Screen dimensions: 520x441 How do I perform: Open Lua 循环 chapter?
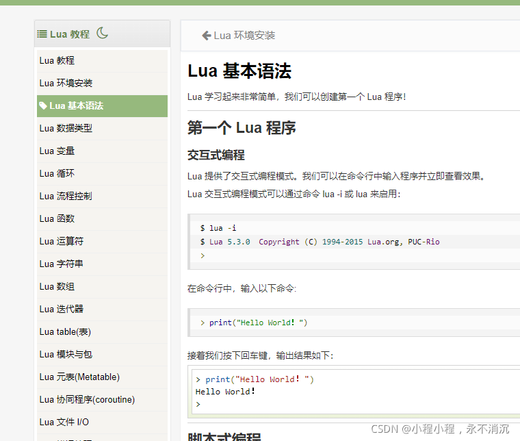pyautogui.click(x=102, y=173)
